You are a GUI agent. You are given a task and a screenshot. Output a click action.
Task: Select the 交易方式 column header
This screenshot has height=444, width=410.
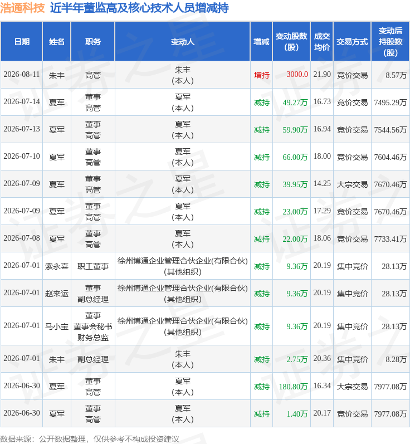[352, 41]
